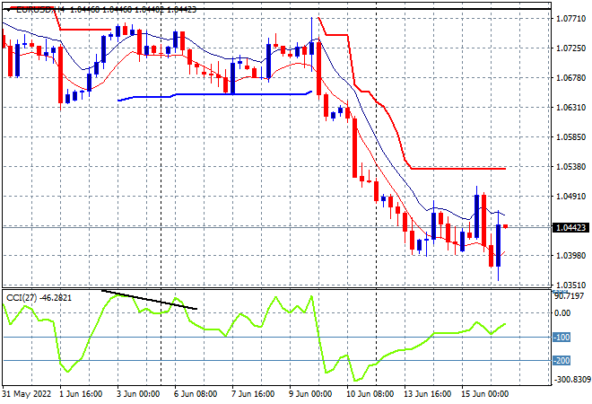Select the 1.06310 price axis label
592x404 pixels.
571,108
